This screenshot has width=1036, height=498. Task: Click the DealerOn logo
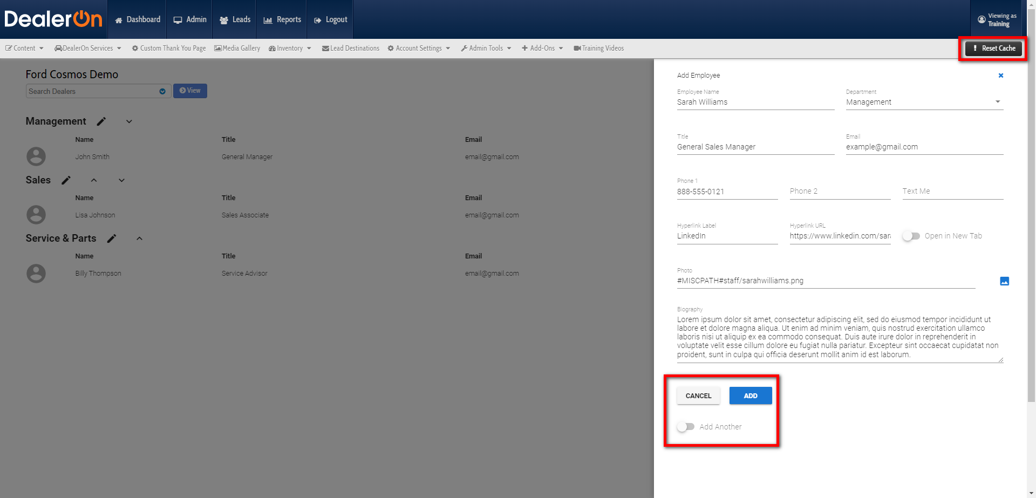pos(53,19)
